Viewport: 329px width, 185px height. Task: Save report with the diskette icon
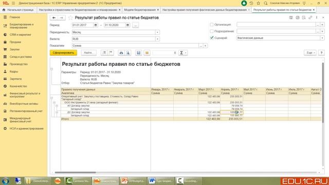point(138,53)
